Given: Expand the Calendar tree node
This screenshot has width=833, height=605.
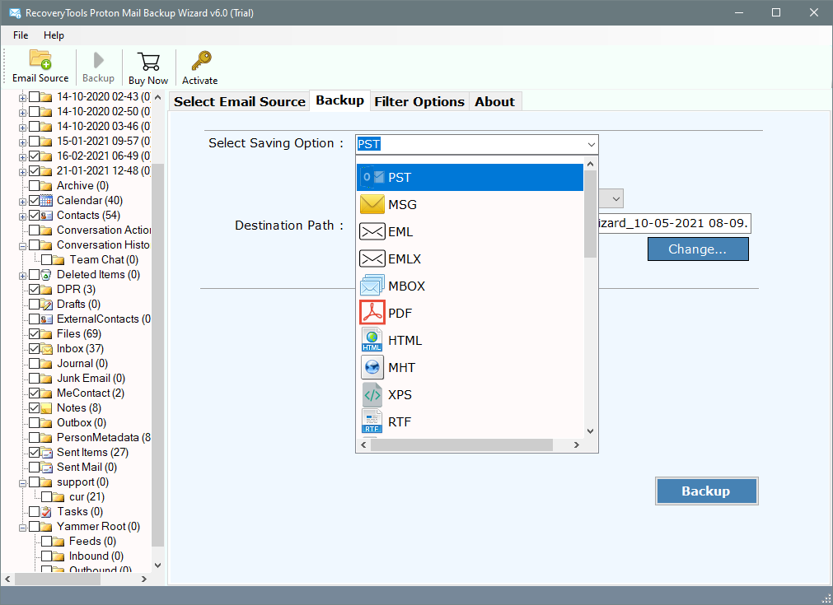Looking at the screenshot, I should click(22, 202).
